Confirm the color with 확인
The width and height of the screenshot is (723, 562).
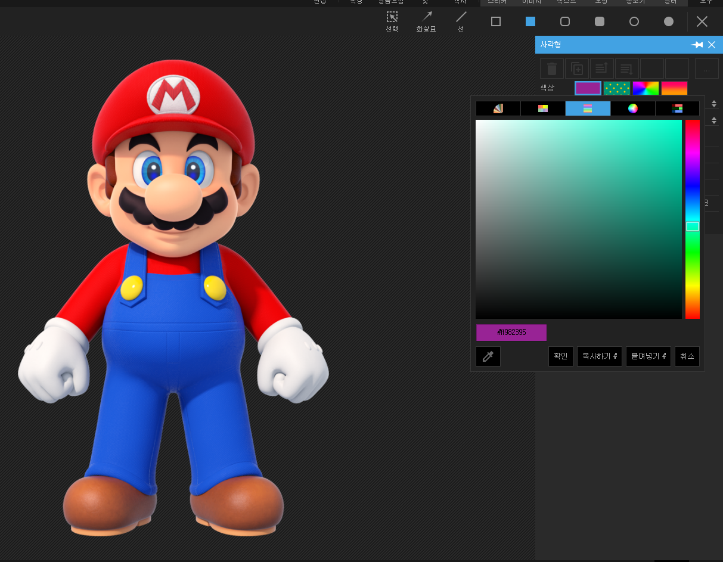[561, 356]
